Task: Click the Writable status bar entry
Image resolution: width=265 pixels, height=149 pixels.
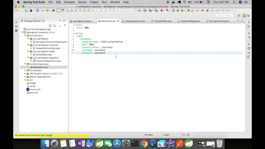Action: (149, 135)
